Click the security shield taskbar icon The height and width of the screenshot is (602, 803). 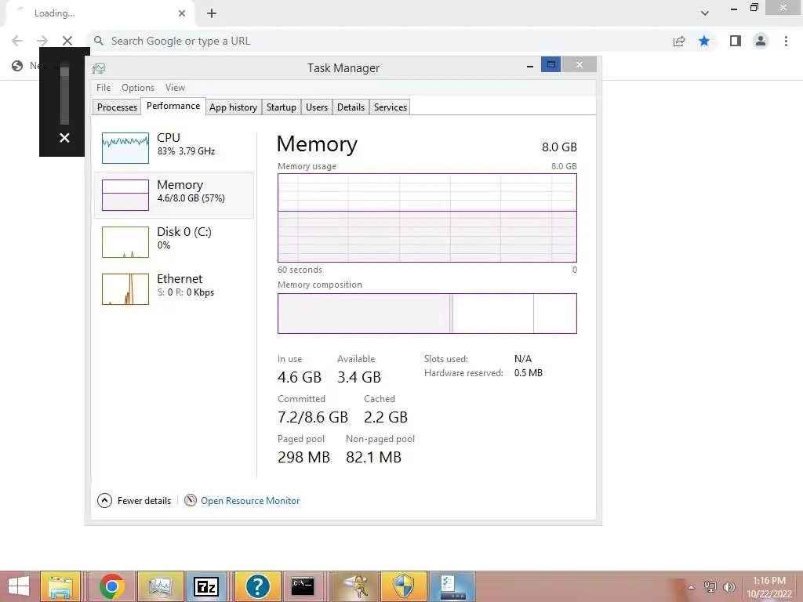404,586
